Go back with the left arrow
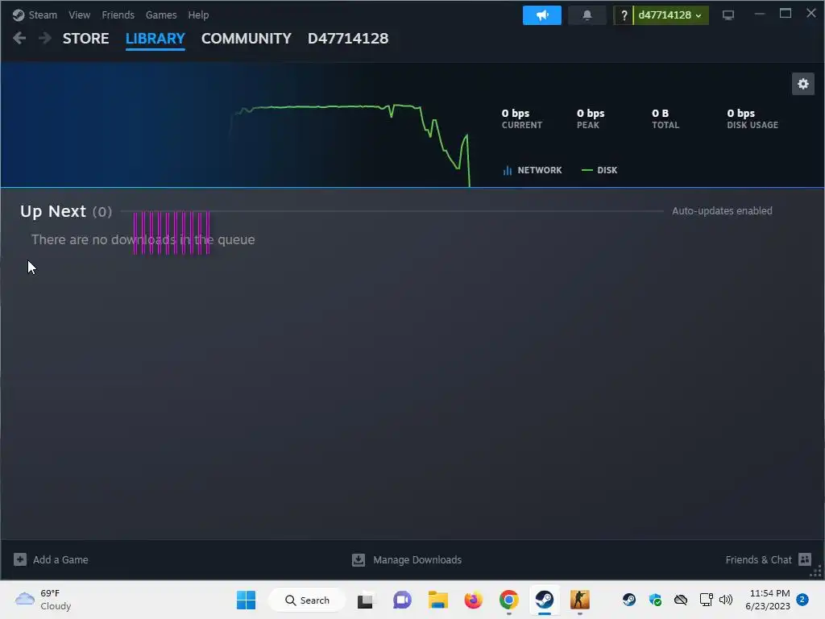This screenshot has width=825, height=619. click(19, 38)
